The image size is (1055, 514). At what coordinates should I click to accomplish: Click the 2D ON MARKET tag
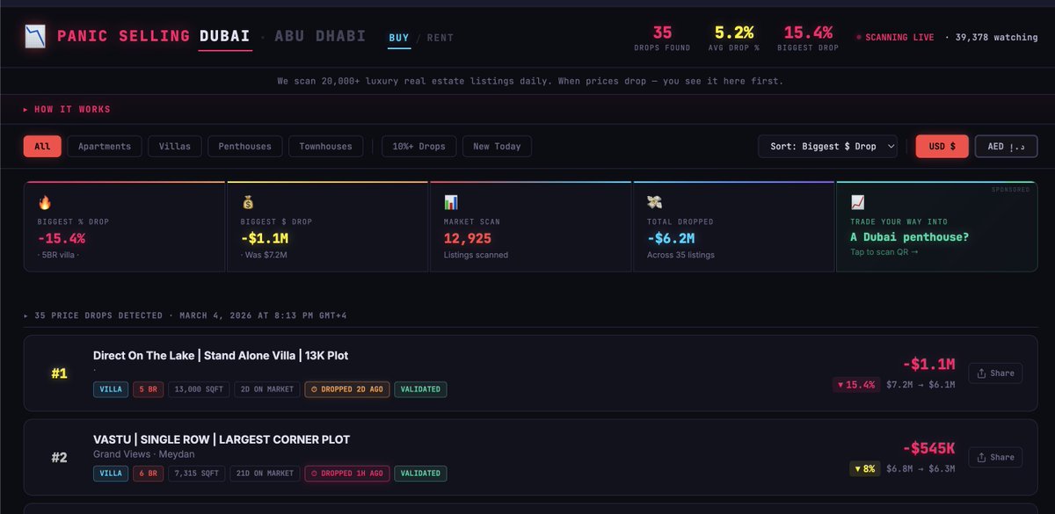(266, 389)
